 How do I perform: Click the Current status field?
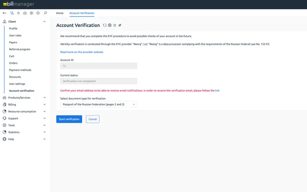coord(99,81)
